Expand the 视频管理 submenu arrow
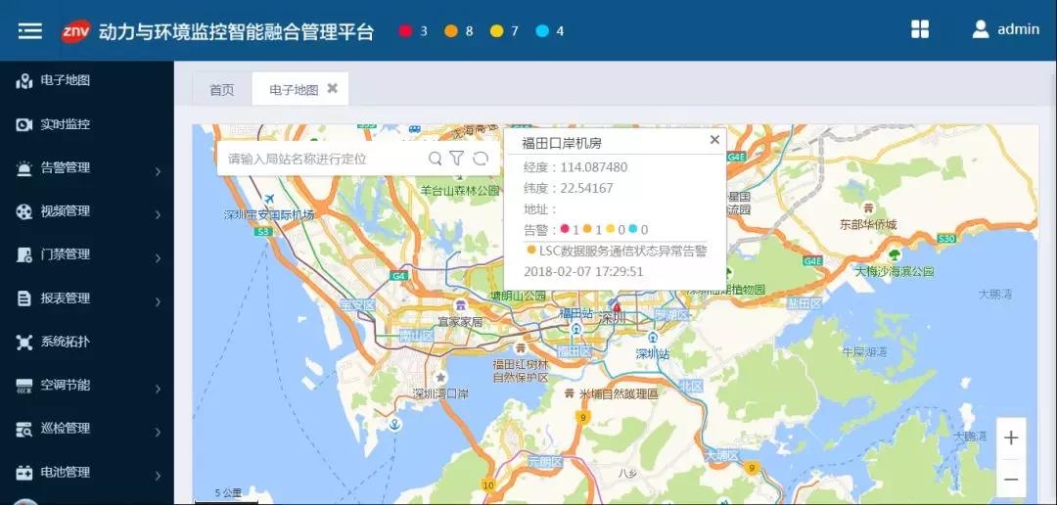 pos(158,215)
